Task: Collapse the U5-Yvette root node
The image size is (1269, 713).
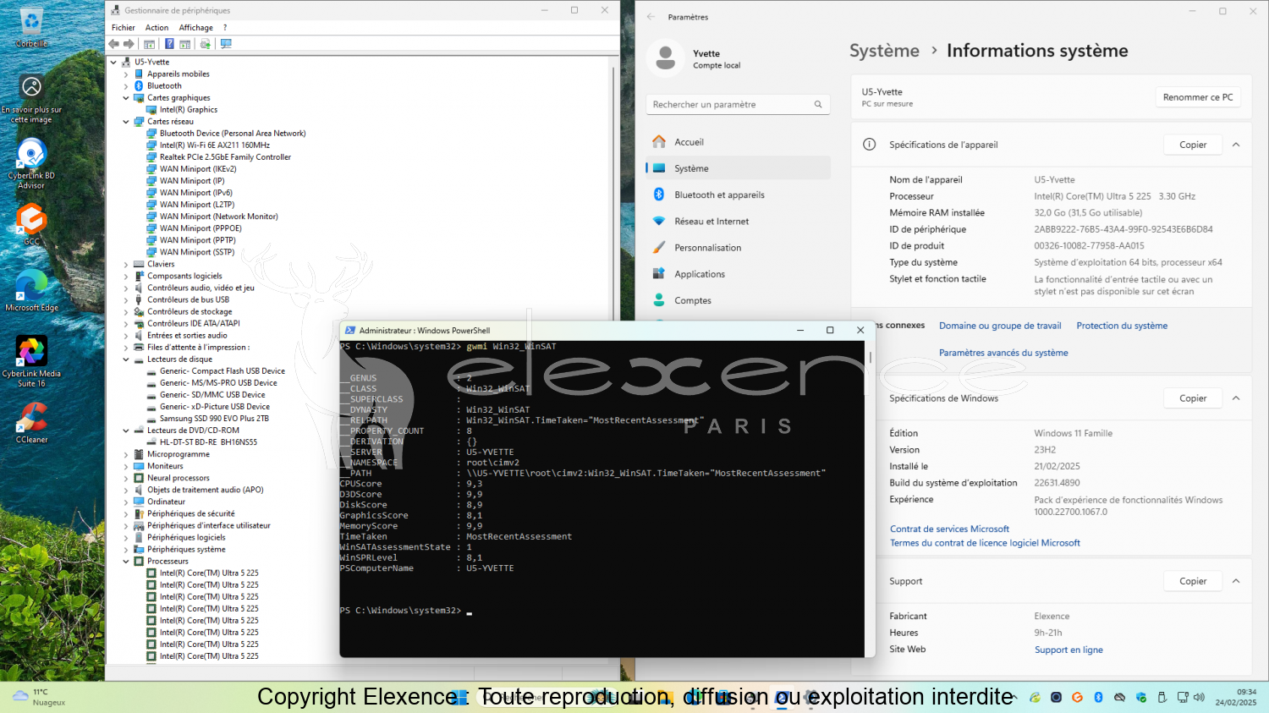Action: (113, 62)
